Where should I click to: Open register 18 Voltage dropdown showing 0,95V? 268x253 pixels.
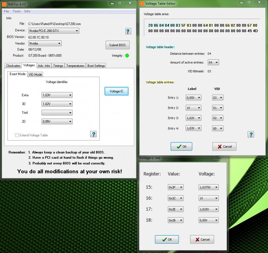[209, 220]
